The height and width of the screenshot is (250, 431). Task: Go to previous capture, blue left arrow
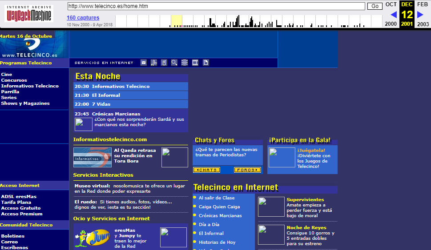(393, 15)
